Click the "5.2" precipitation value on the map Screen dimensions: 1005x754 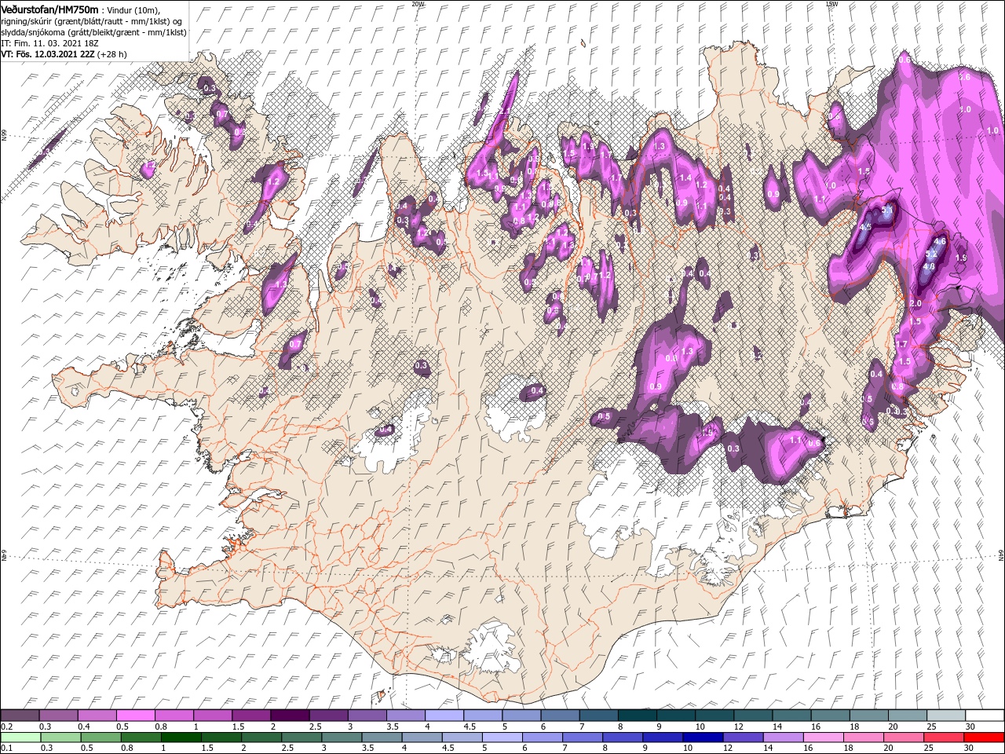pos(931,254)
